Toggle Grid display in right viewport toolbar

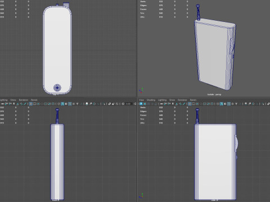pyautogui.click(x=190, y=104)
